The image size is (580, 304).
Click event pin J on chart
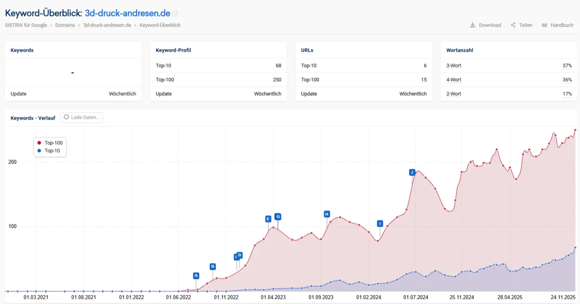tap(412, 172)
